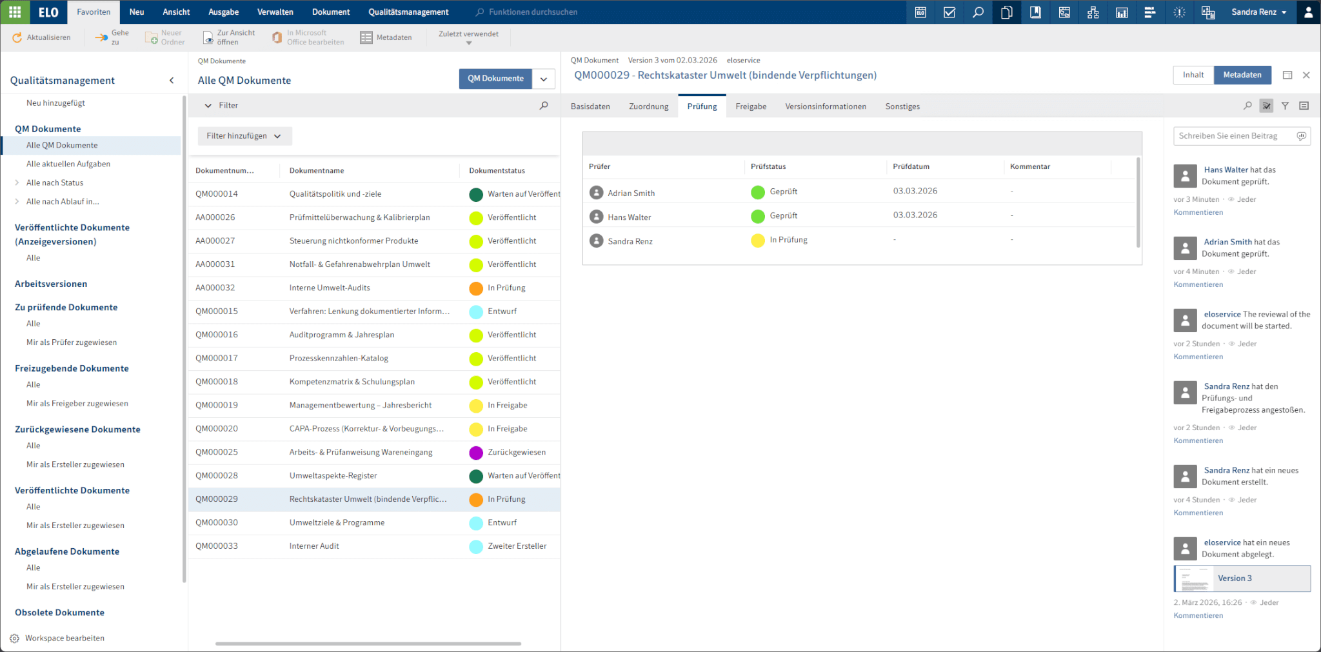This screenshot has width=1321, height=652.
Task: Expand the Alle nach Status tree item
Action: pos(17,183)
